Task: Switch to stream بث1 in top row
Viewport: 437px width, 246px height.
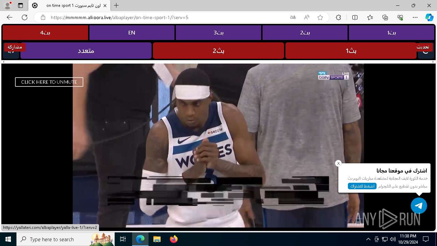Action: (x=391, y=33)
